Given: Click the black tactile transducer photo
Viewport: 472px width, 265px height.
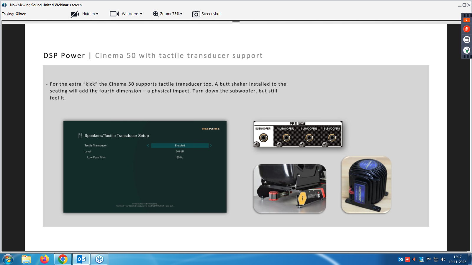Looking at the screenshot, I should 366,185.
